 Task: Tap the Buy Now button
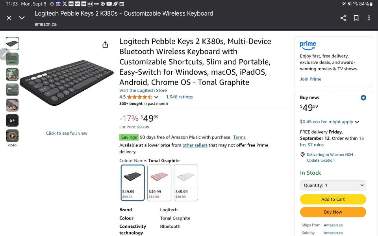[x=333, y=212]
